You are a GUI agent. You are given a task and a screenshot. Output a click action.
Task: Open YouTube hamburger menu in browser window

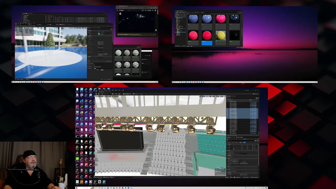[117, 10]
